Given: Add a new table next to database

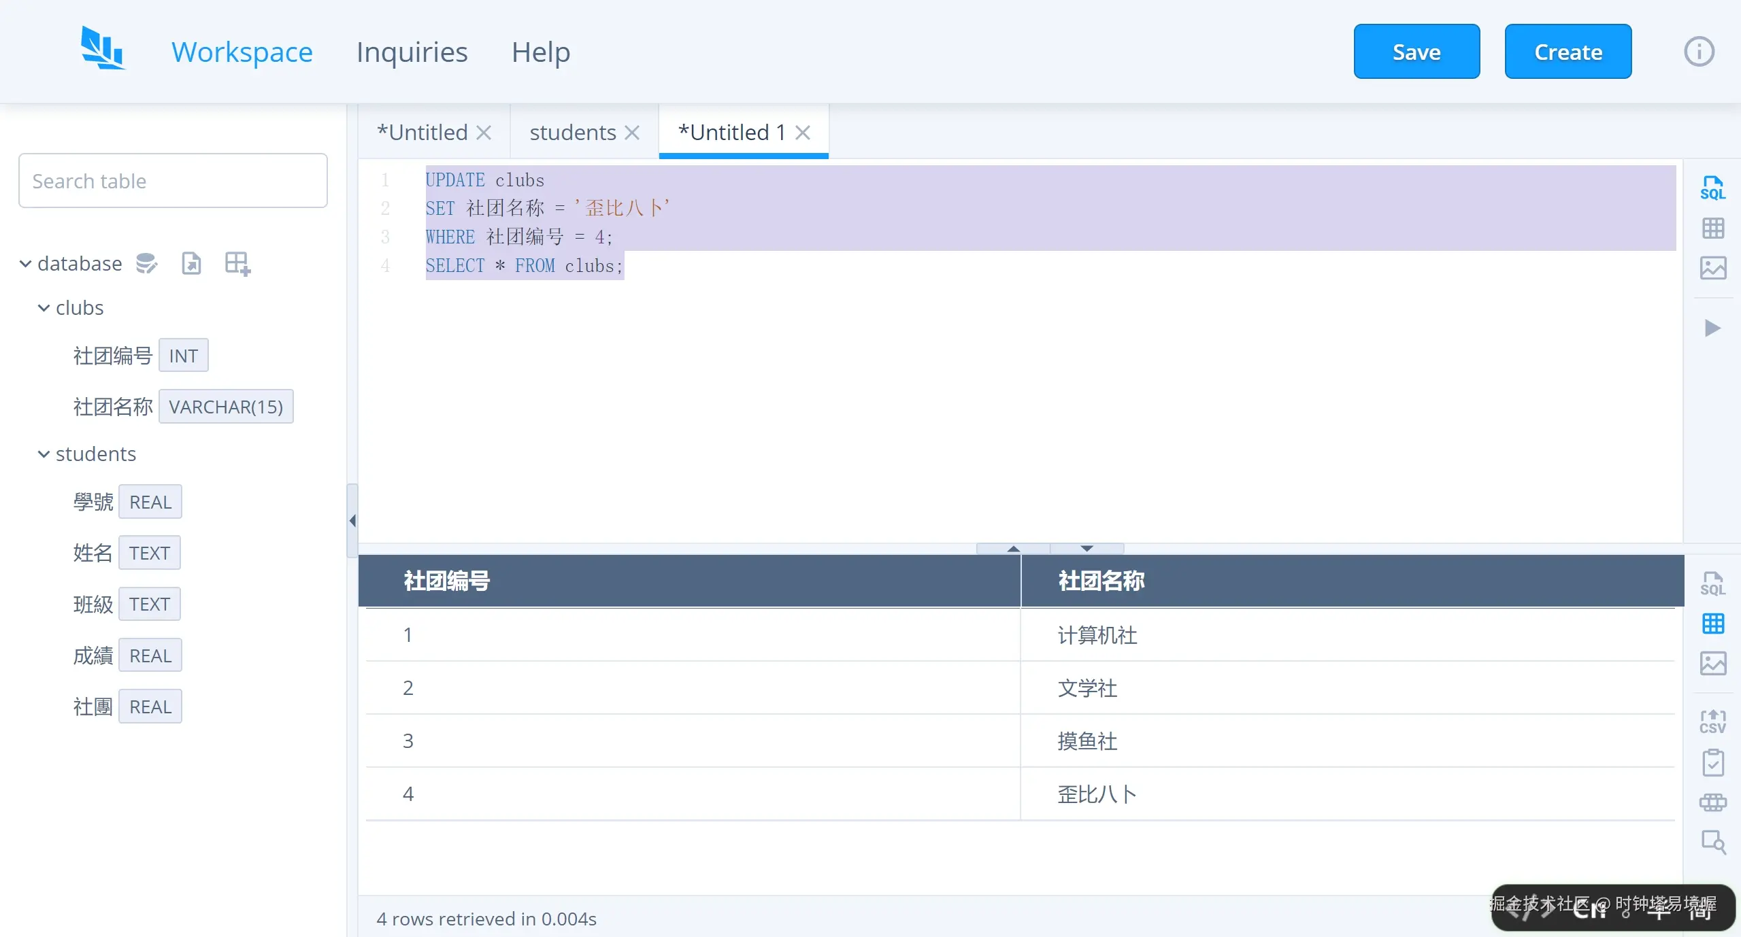Looking at the screenshot, I should 235,263.
